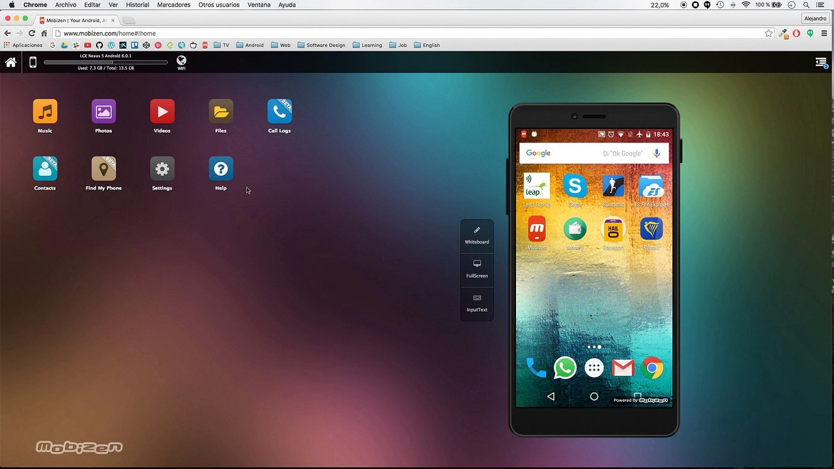834x469 pixels.
Task: Tap the Google voice search microphone
Action: tap(657, 153)
